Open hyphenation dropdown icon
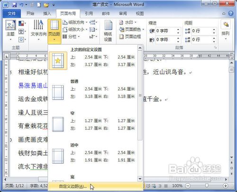The height and width of the screenshot is (192, 237). point(93,36)
